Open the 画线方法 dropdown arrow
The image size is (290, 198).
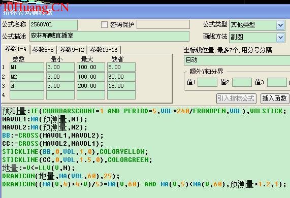click(280, 38)
